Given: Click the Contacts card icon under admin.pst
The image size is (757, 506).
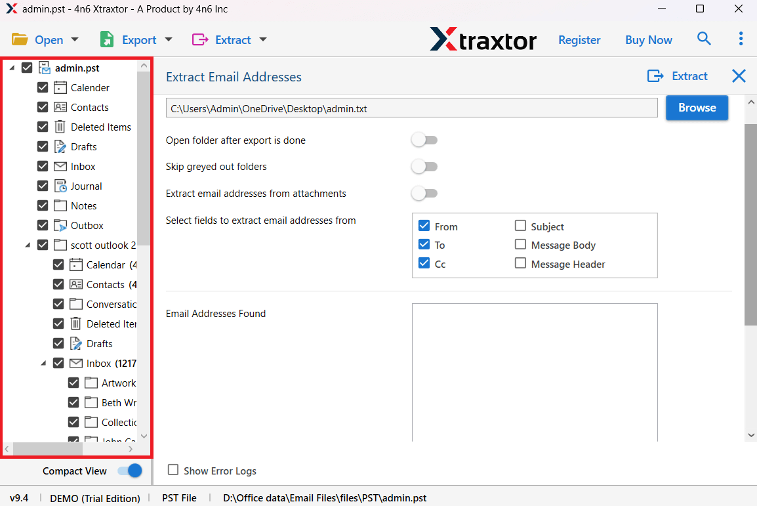Looking at the screenshot, I should click(x=60, y=107).
